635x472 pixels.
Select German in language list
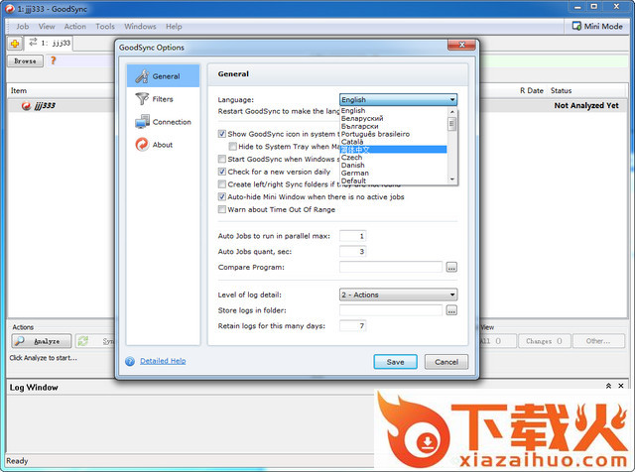click(x=393, y=173)
